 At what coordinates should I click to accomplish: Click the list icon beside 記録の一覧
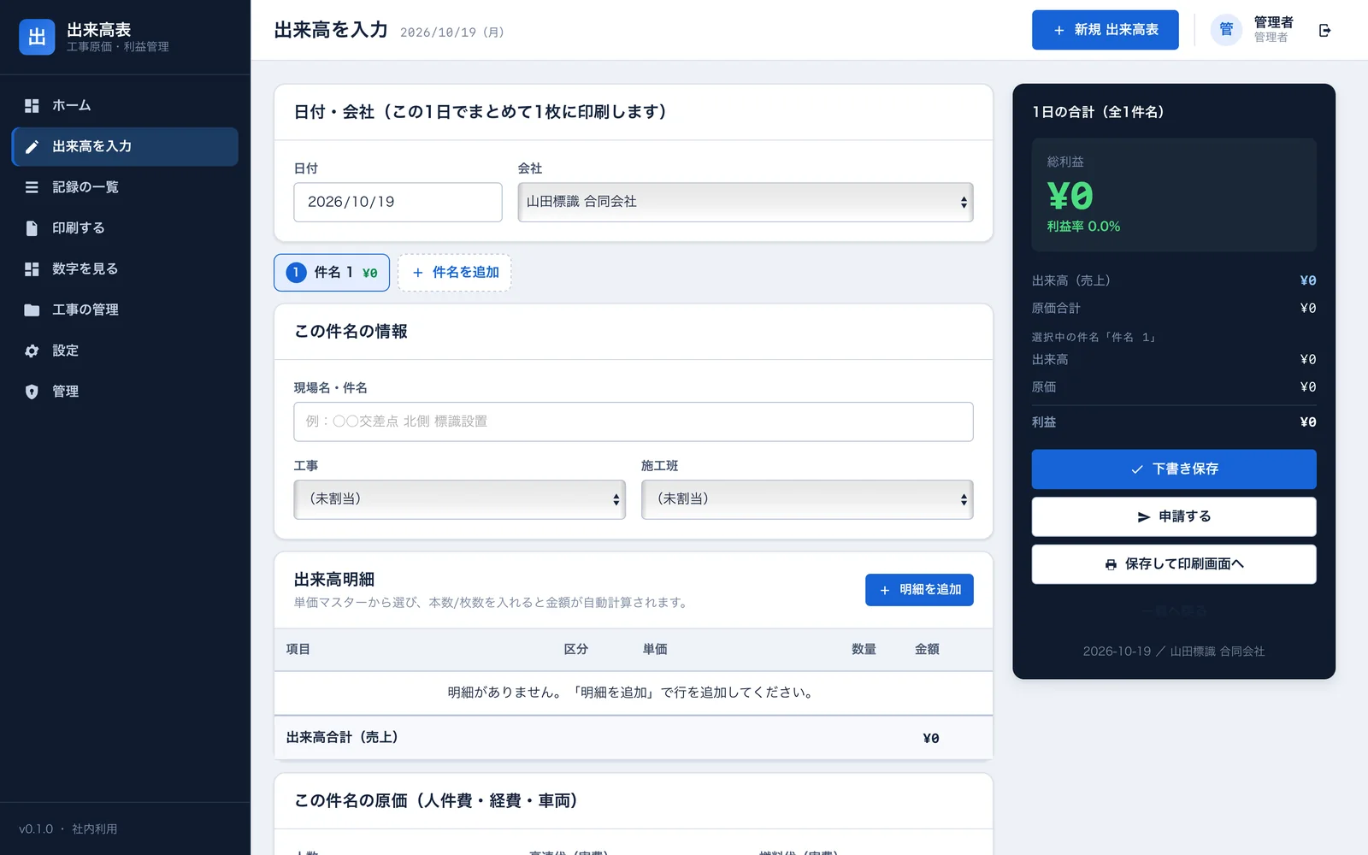32,187
